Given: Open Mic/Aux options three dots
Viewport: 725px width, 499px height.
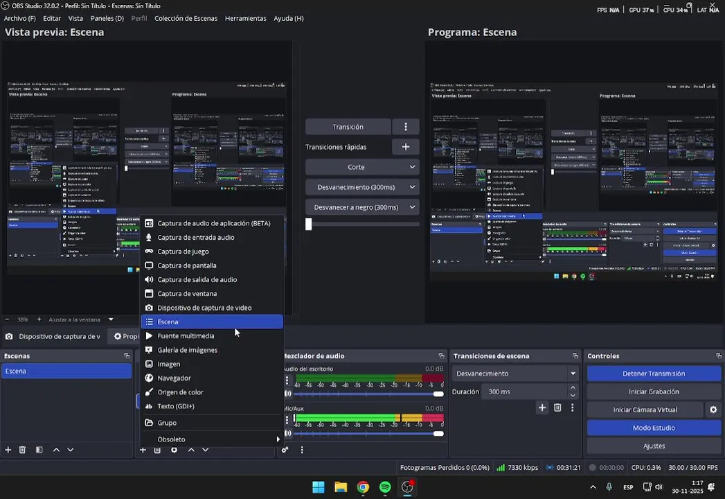Looking at the screenshot, I should coord(287,420).
